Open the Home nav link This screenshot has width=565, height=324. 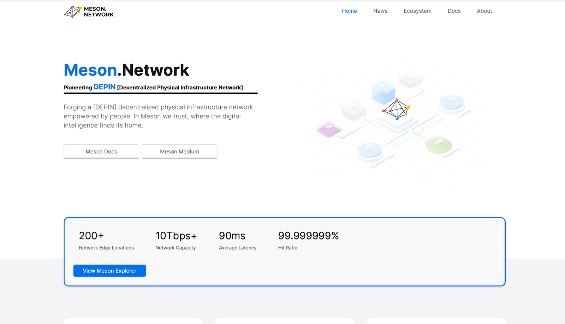click(349, 11)
